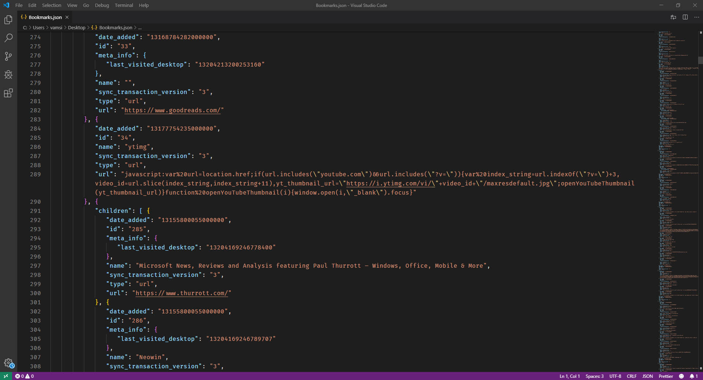703x380 pixels.
Task: Open the thurrott.com URL link
Action: click(x=182, y=293)
